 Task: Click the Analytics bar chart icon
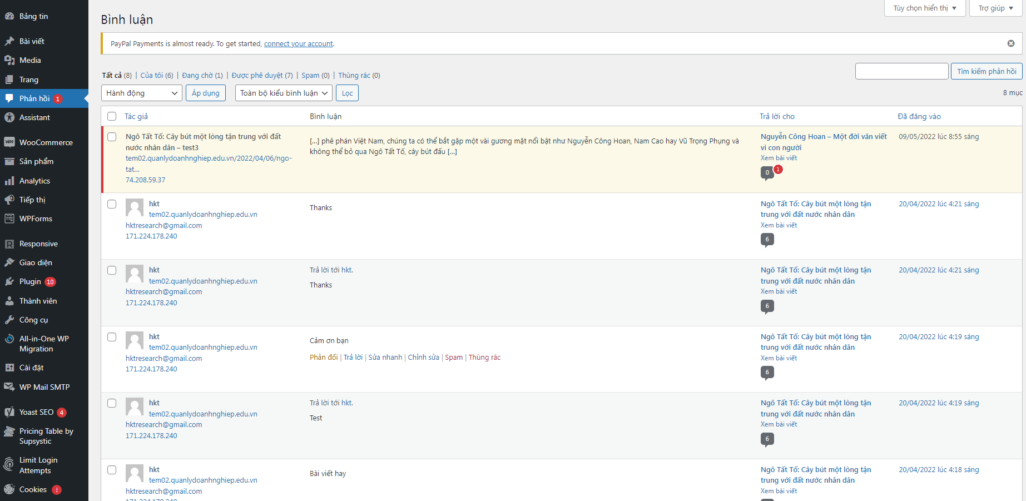click(x=9, y=181)
